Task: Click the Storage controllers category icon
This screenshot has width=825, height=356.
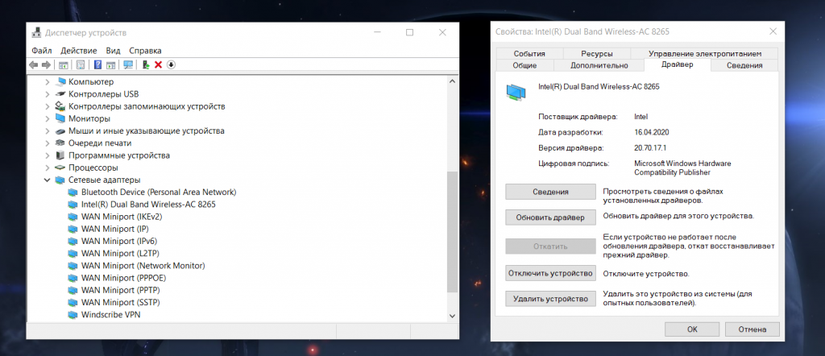Action: [x=60, y=106]
